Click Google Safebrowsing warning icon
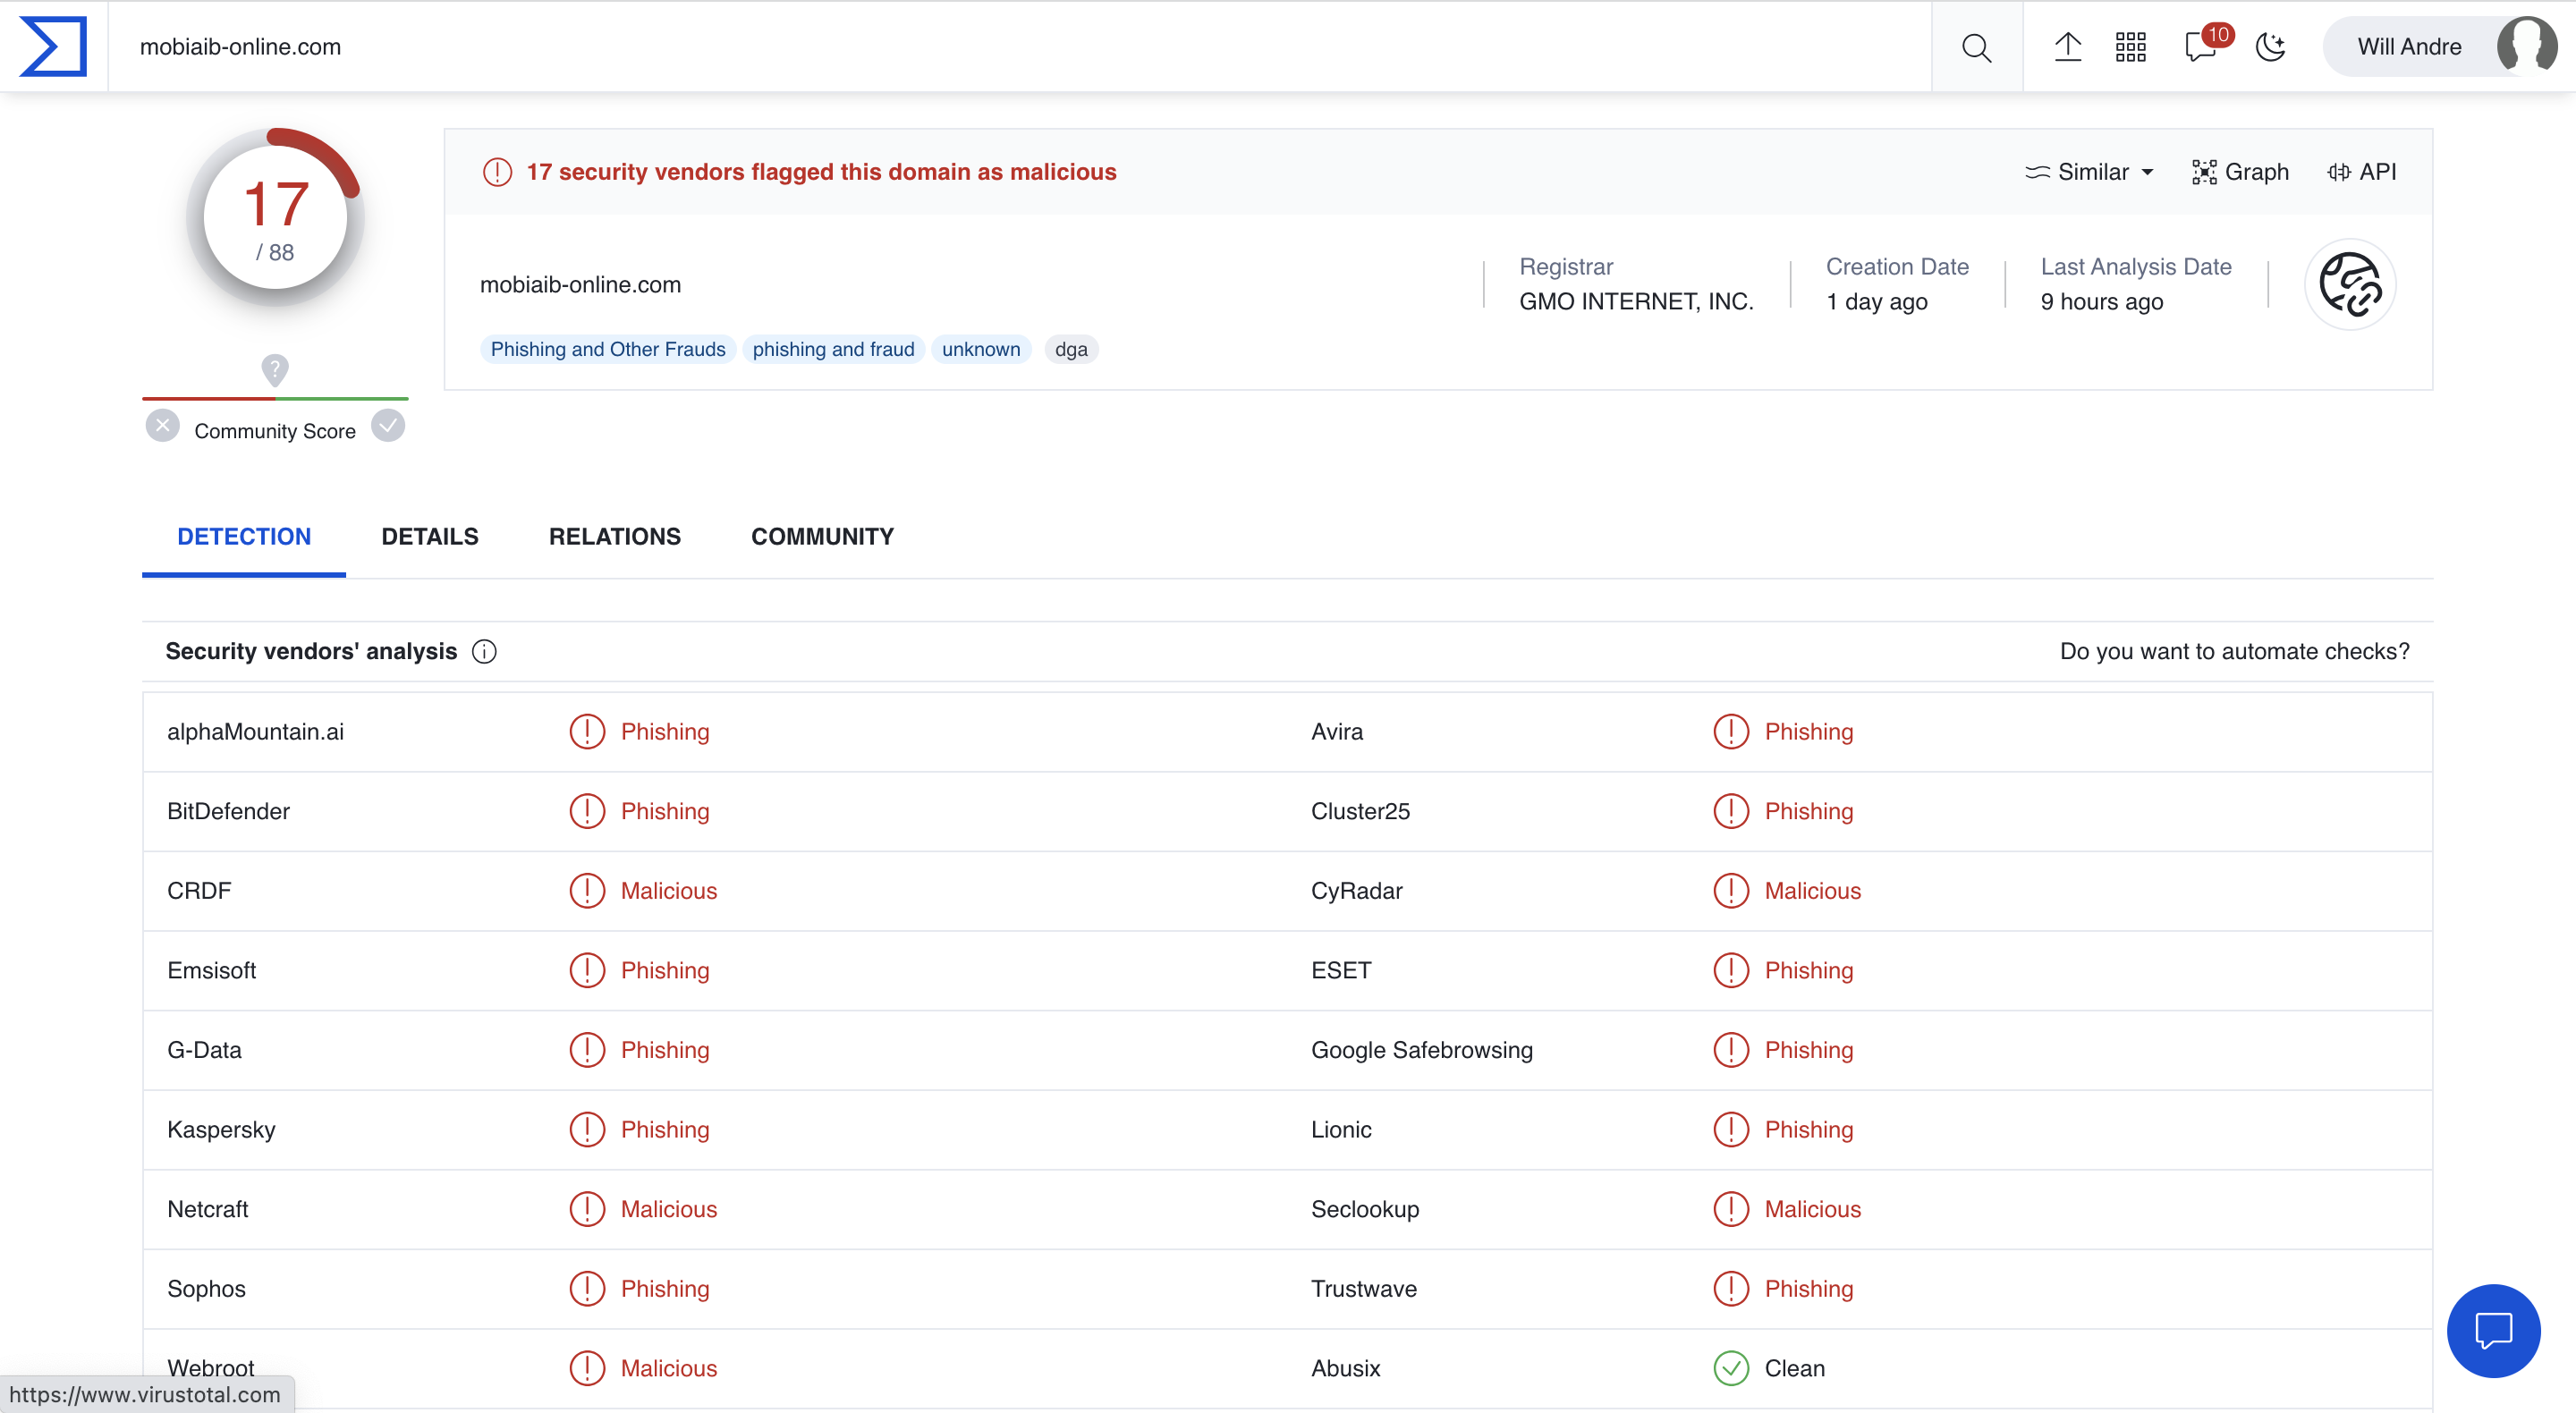Viewport: 2576px width, 1413px height. (1730, 1050)
